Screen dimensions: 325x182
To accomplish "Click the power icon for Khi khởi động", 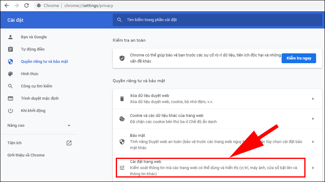I will [x=11, y=111].
